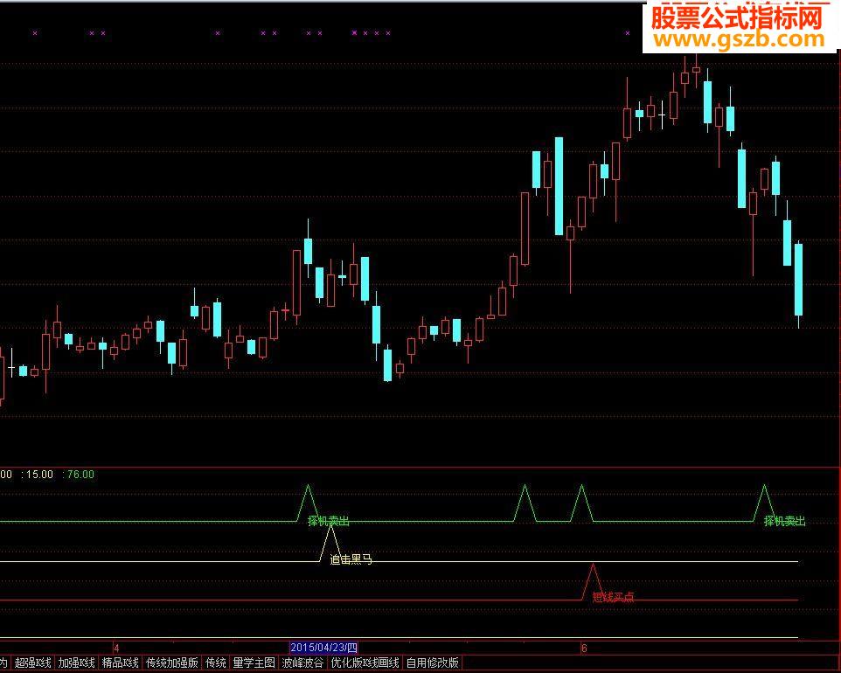This screenshot has width=841, height=673.
Task: Click the yellow 追击黑马 signal label
Action: point(351,560)
